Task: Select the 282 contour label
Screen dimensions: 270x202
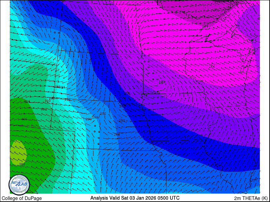Action: tap(122, 121)
